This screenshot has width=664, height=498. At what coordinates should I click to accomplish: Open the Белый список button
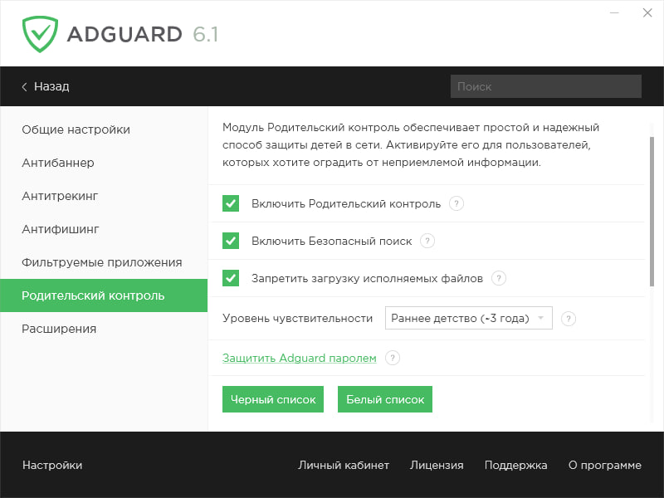385,399
